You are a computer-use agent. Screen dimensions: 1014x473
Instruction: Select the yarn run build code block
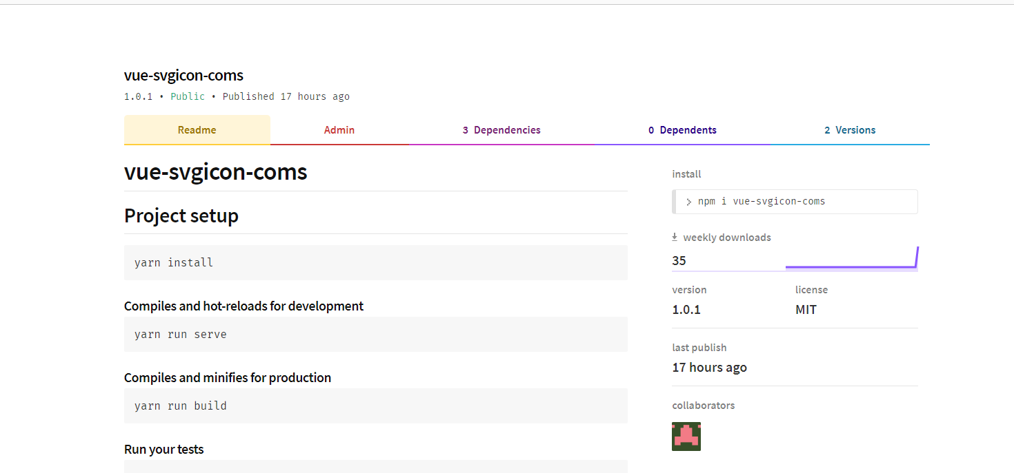click(376, 406)
